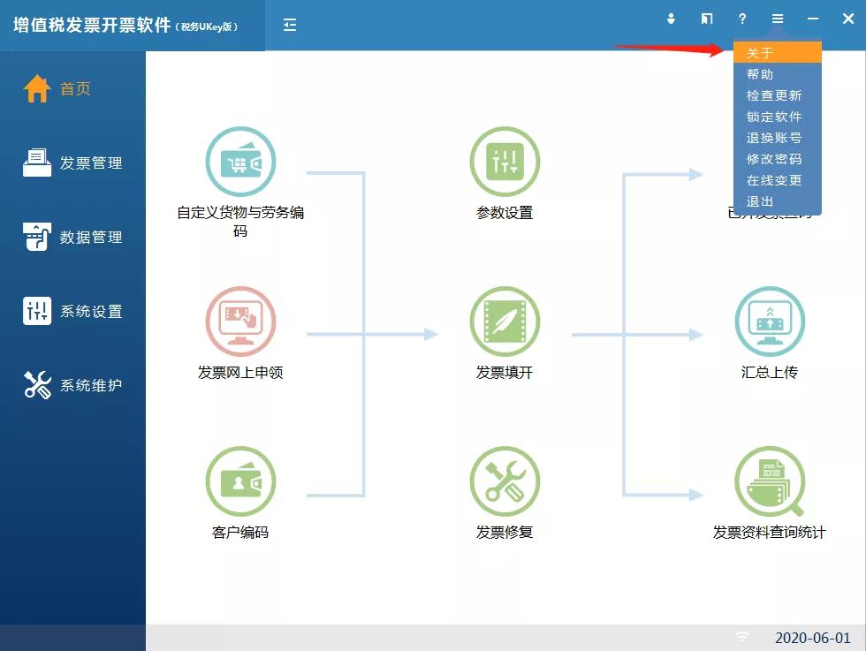The image size is (866, 651).
Task: Choose 检查更新 check for updates
Action: [775, 95]
